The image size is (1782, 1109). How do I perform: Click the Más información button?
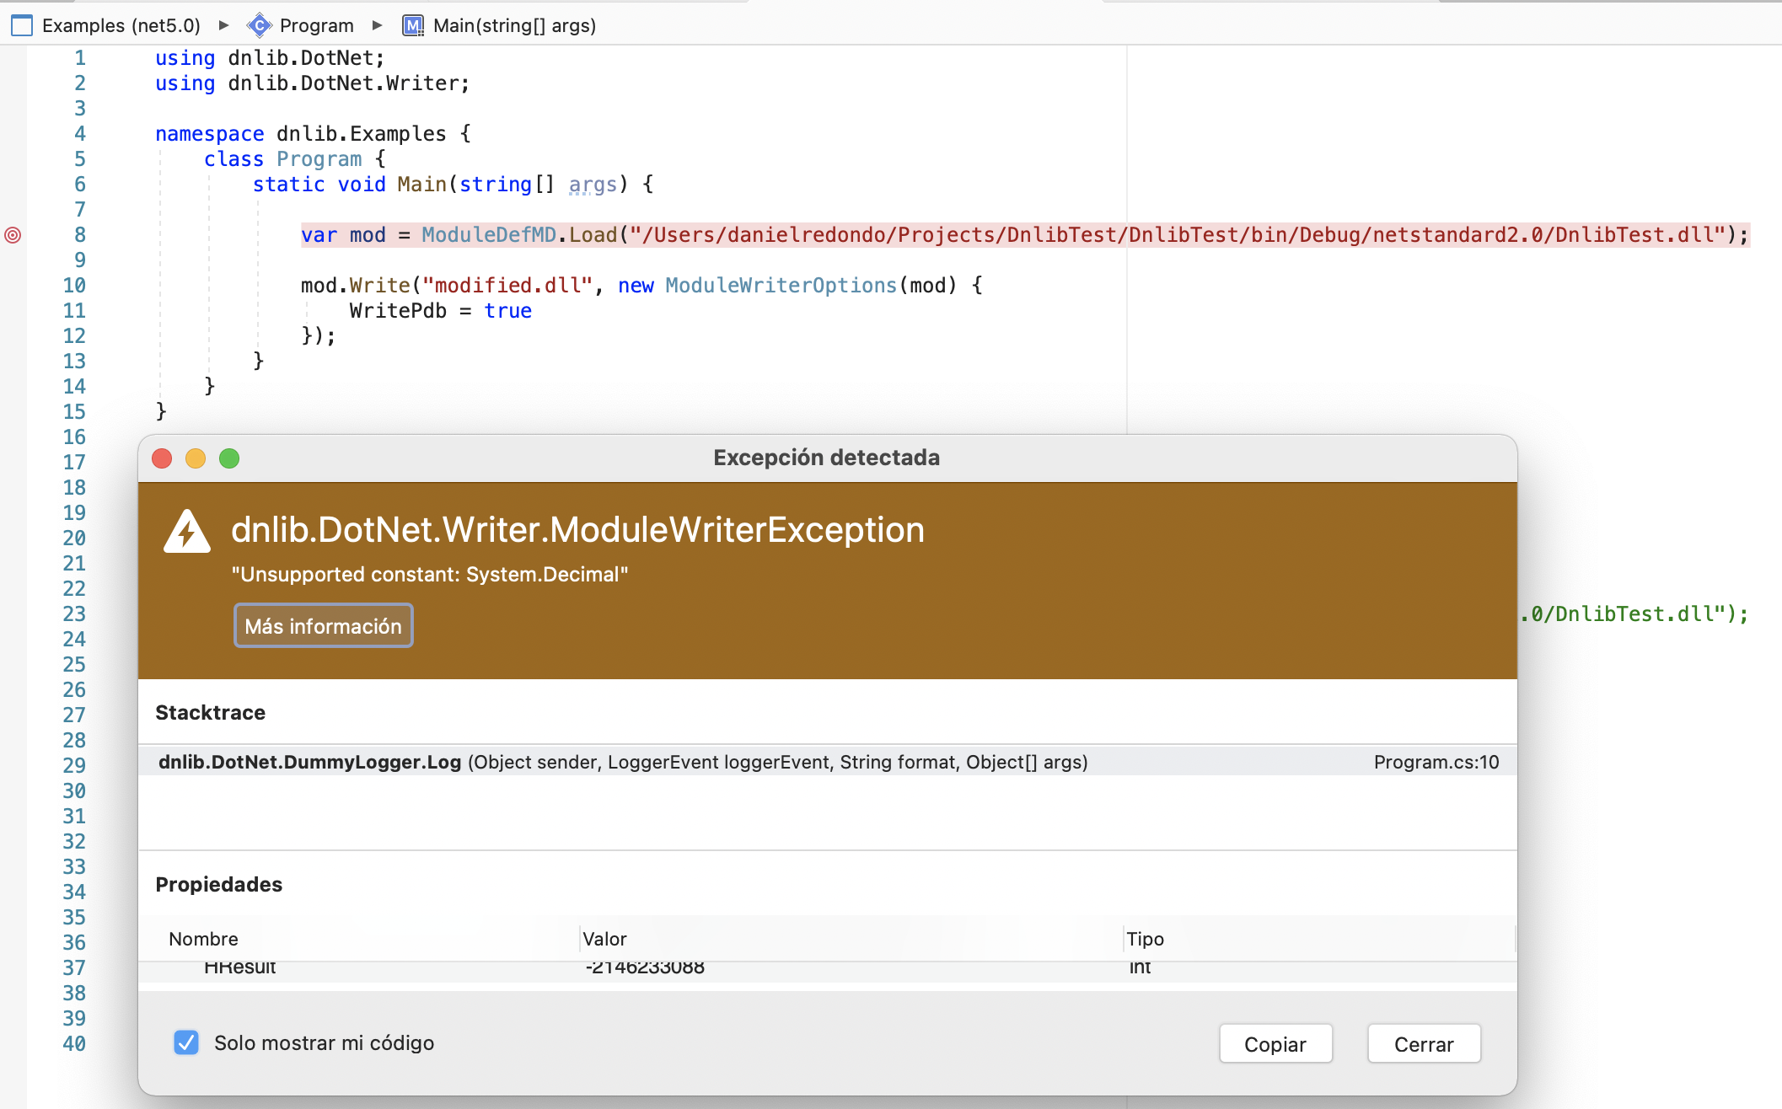(323, 626)
